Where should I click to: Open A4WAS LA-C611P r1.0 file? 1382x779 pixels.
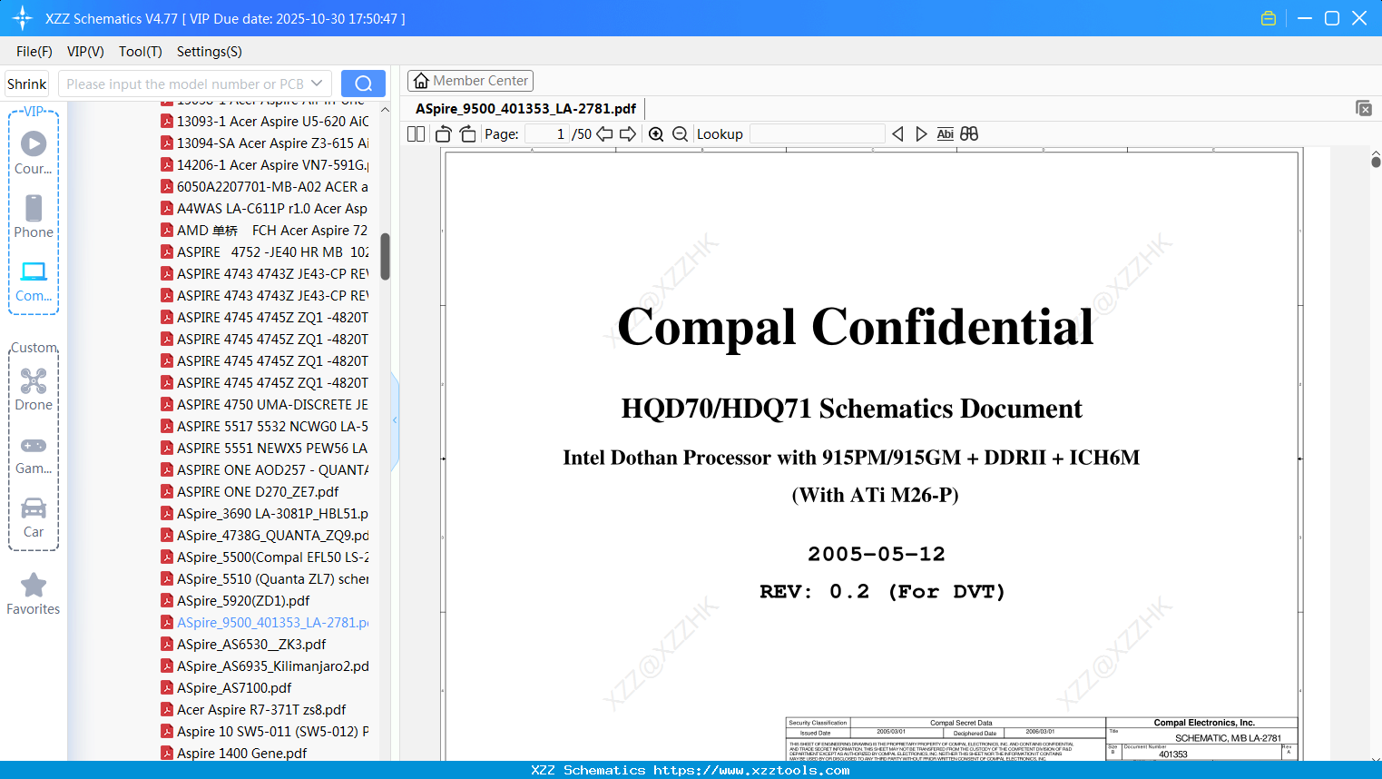pyautogui.click(x=264, y=209)
